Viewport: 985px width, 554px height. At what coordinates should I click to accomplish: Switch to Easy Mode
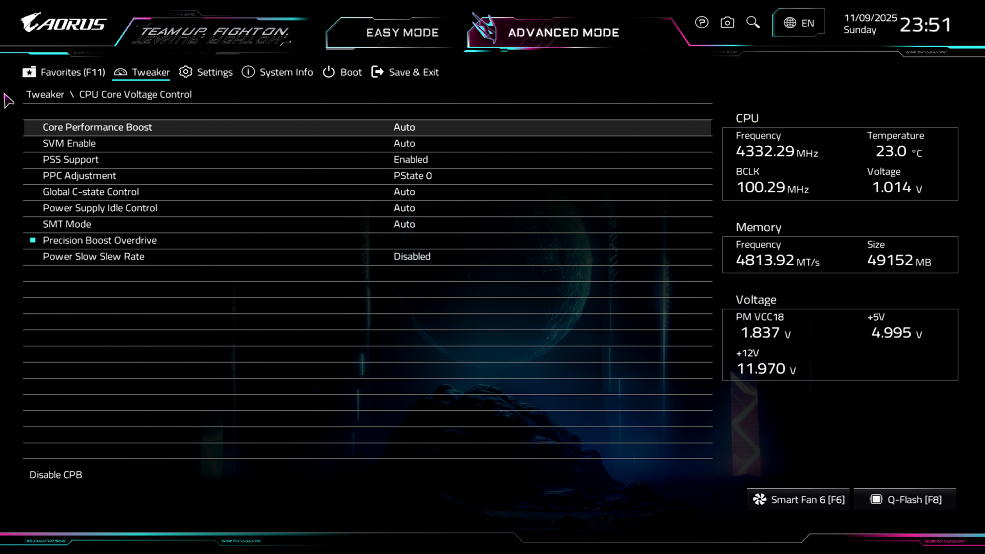402,33
